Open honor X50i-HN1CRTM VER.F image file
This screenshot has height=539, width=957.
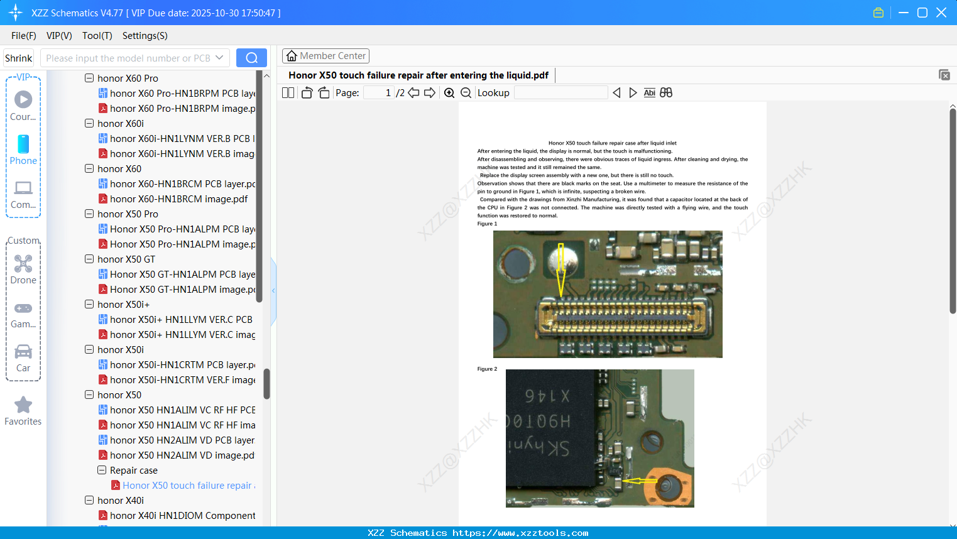tap(177, 379)
